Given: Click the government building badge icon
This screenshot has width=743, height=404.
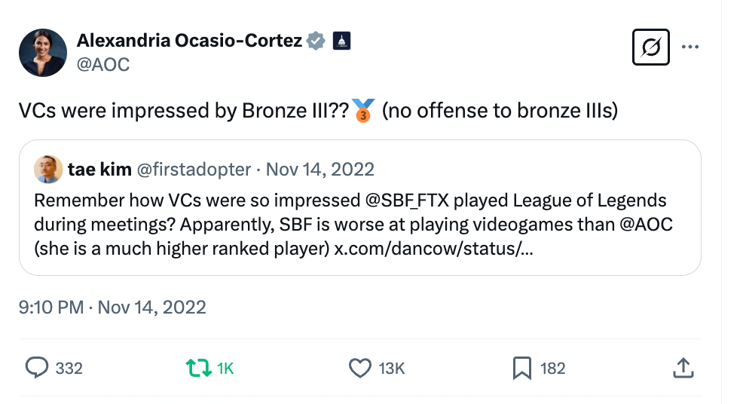Looking at the screenshot, I should coord(341,41).
